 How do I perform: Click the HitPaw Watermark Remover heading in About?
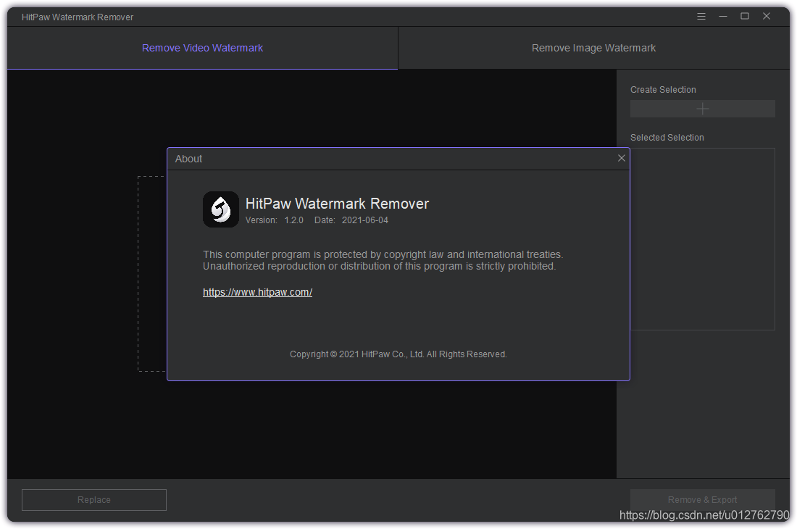pos(337,203)
